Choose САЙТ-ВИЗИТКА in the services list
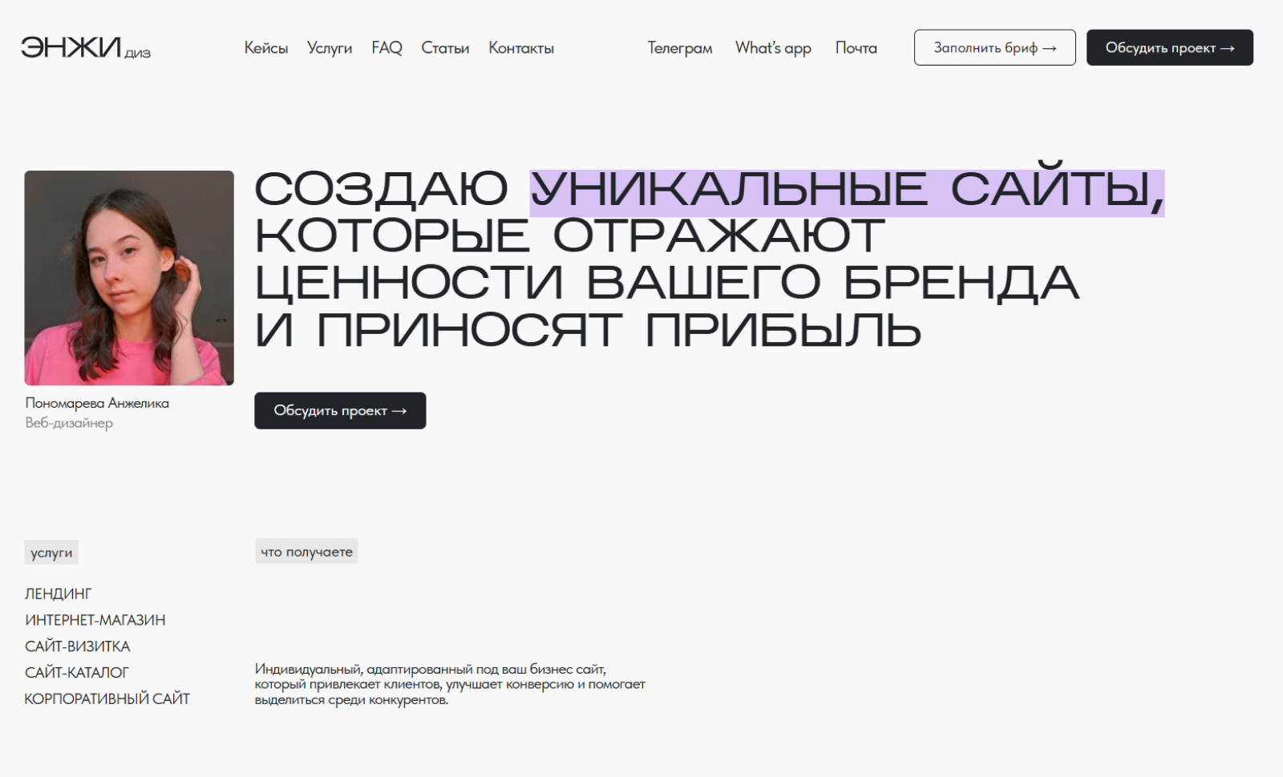The image size is (1283, 777). point(78,646)
